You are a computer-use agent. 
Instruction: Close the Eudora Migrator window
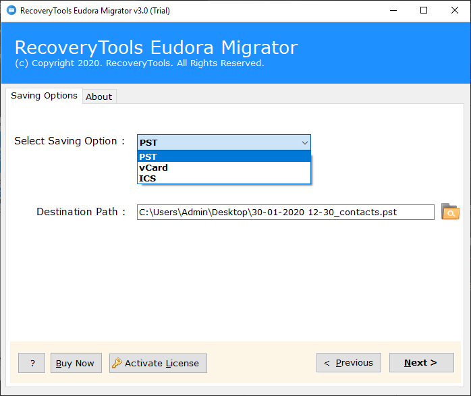(x=455, y=11)
